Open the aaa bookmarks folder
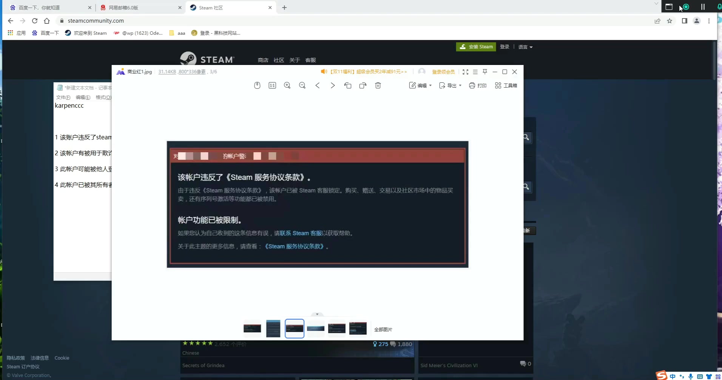This screenshot has height=380, width=722. click(x=177, y=33)
